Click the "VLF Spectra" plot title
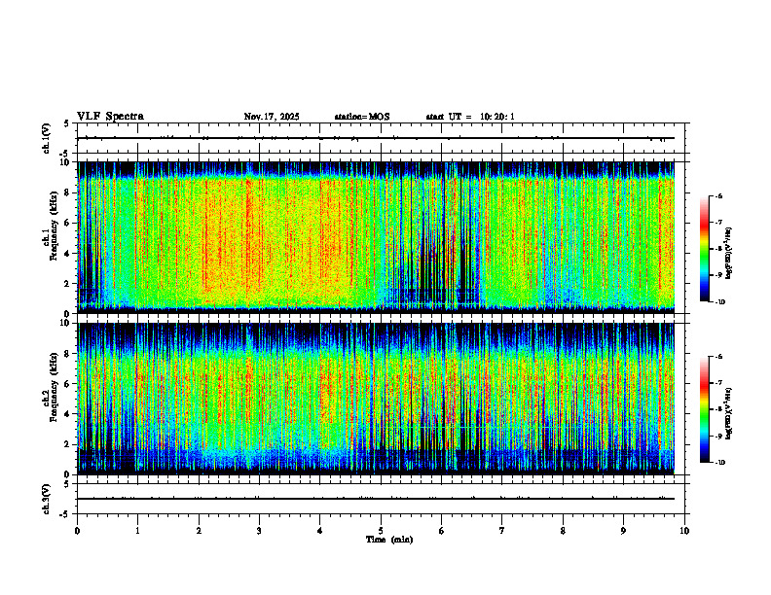771x595 pixels. coord(110,117)
